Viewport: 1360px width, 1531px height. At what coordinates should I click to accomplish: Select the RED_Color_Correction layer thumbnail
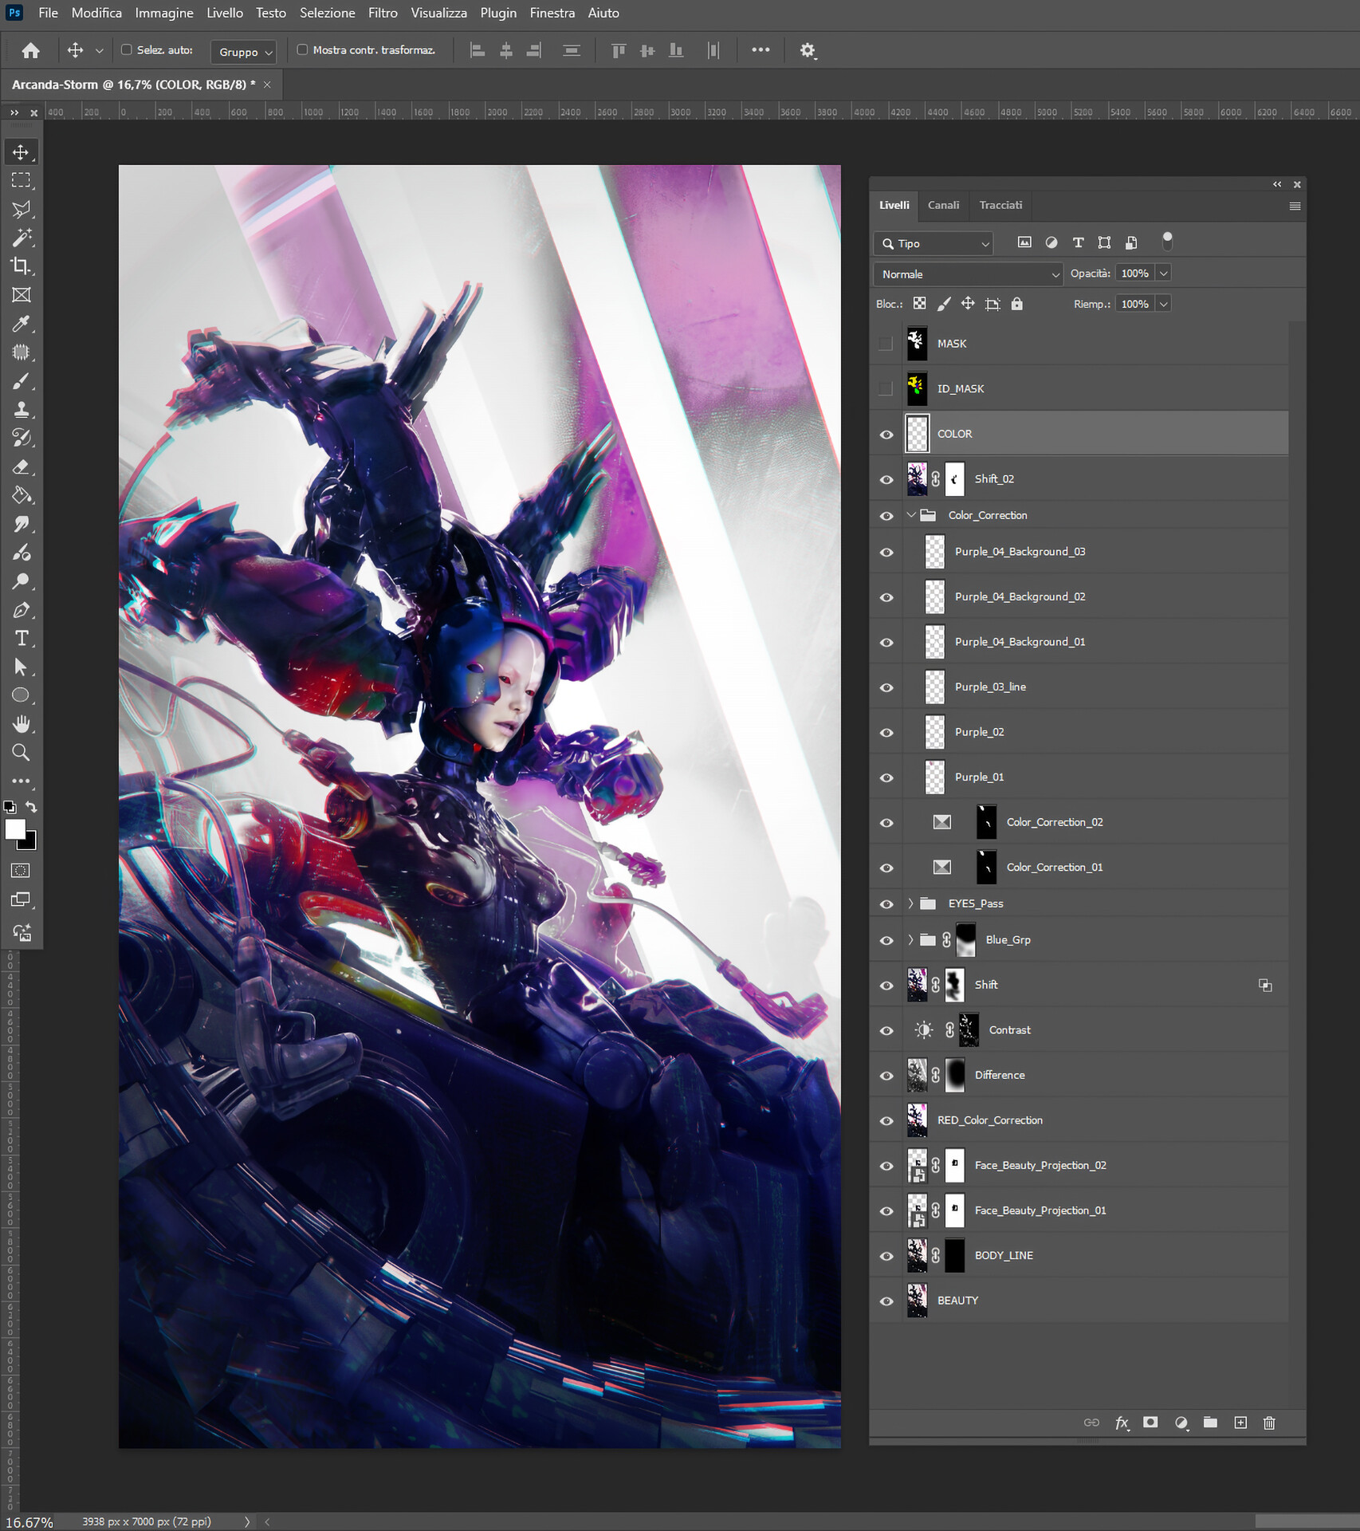(x=918, y=1120)
